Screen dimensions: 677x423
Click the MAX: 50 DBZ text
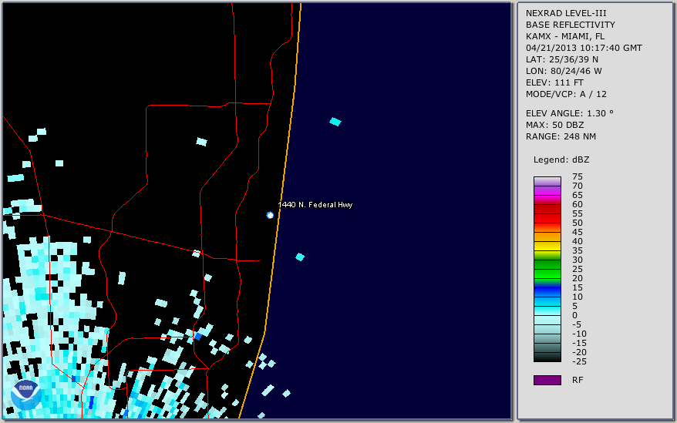(x=554, y=125)
